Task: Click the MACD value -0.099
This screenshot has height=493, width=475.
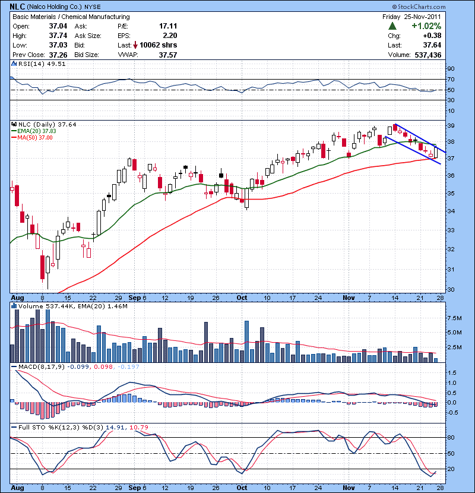Action: [x=78, y=367]
